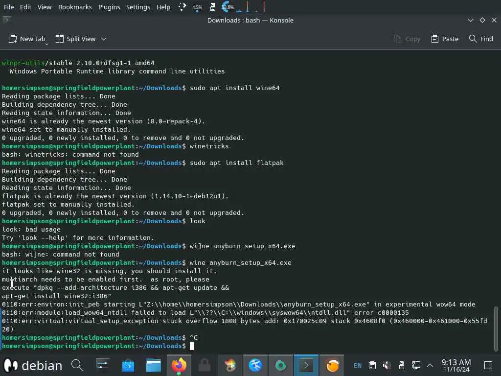Screen dimensions: 501x376
Task: Click 'winpr-utils' package name text
Action: click(23, 63)
